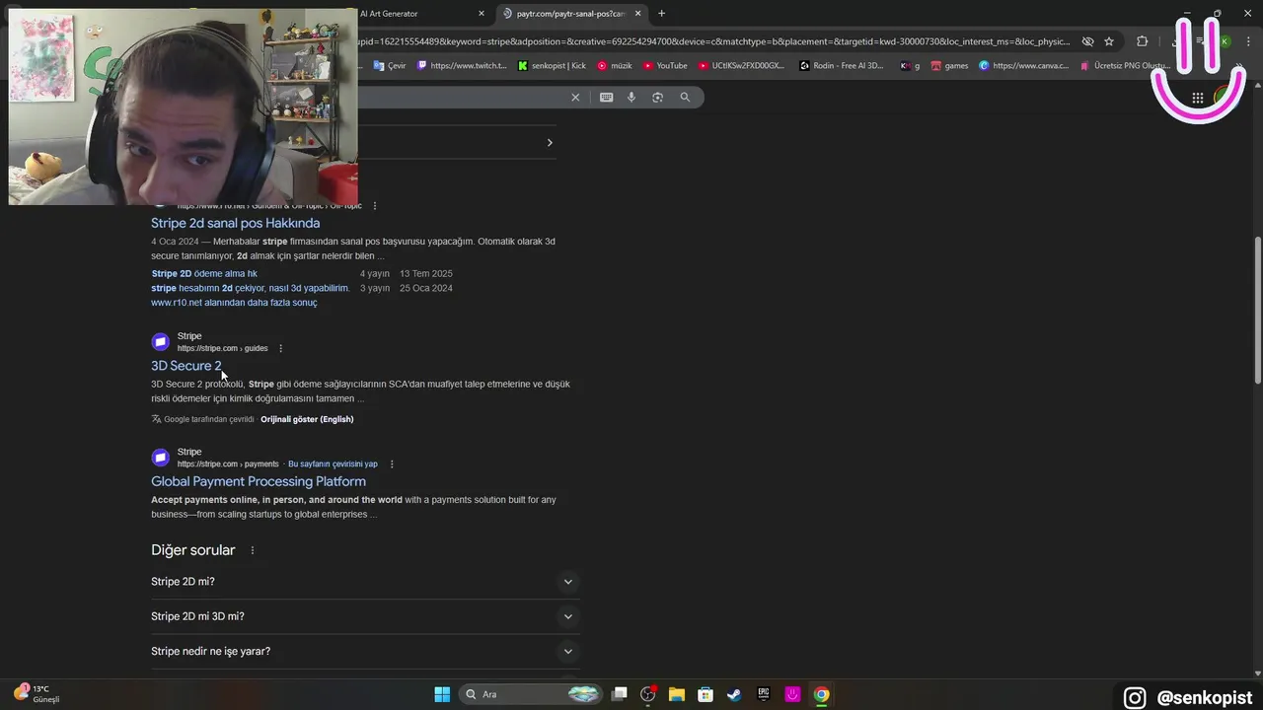The width and height of the screenshot is (1263, 710).
Task: Click the crossed-eye icon in address bar
Action: point(1087,41)
